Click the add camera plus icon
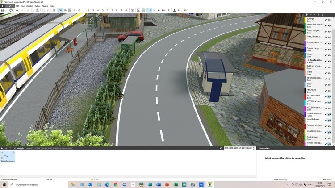 pos(126,10)
